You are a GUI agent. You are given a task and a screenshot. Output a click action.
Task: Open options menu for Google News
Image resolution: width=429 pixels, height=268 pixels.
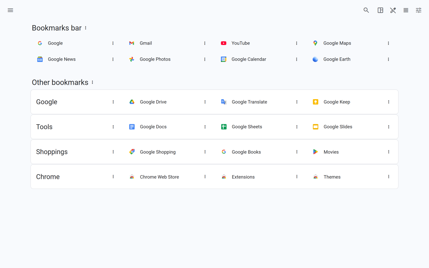tap(113, 59)
